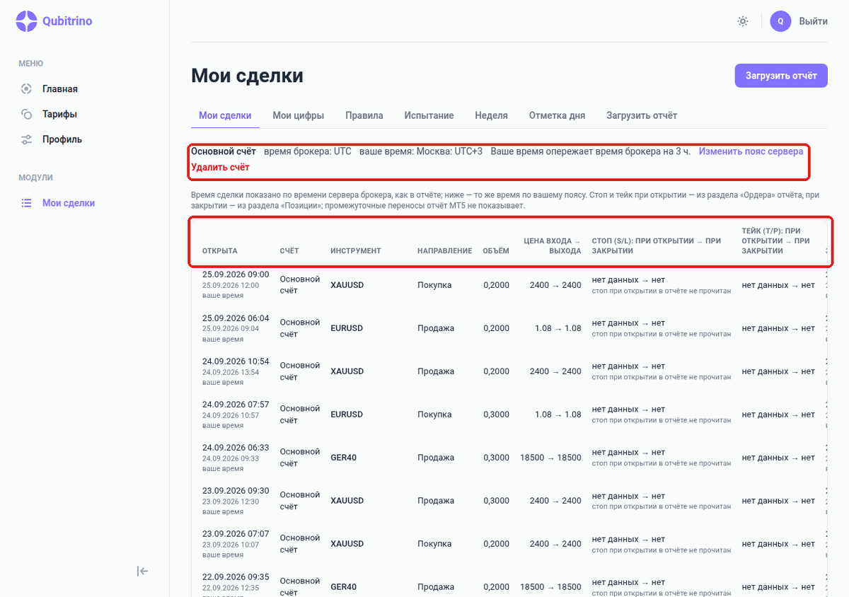Click the Тейк (T/P) column header
The height and width of the screenshot is (597, 849).
pyautogui.click(x=776, y=241)
